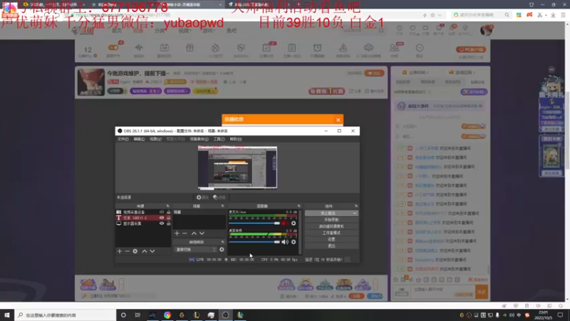Toggle lock on 文本 (GDI+) 2 source
This screenshot has width=570, height=321.
point(168,218)
